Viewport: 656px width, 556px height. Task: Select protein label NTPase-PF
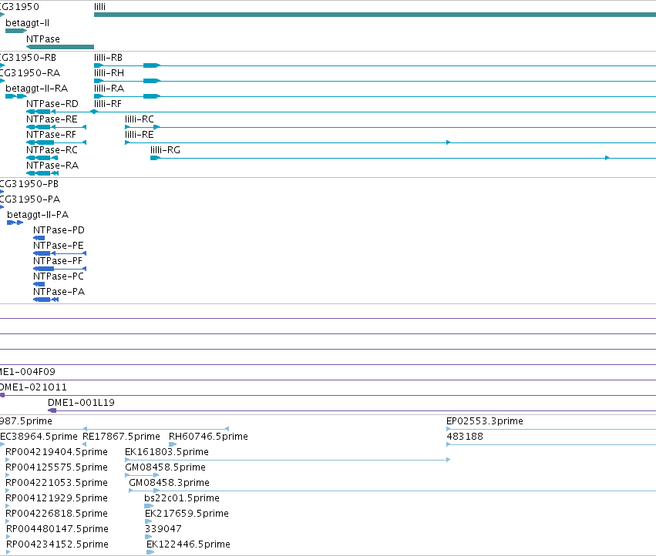click(58, 261)
